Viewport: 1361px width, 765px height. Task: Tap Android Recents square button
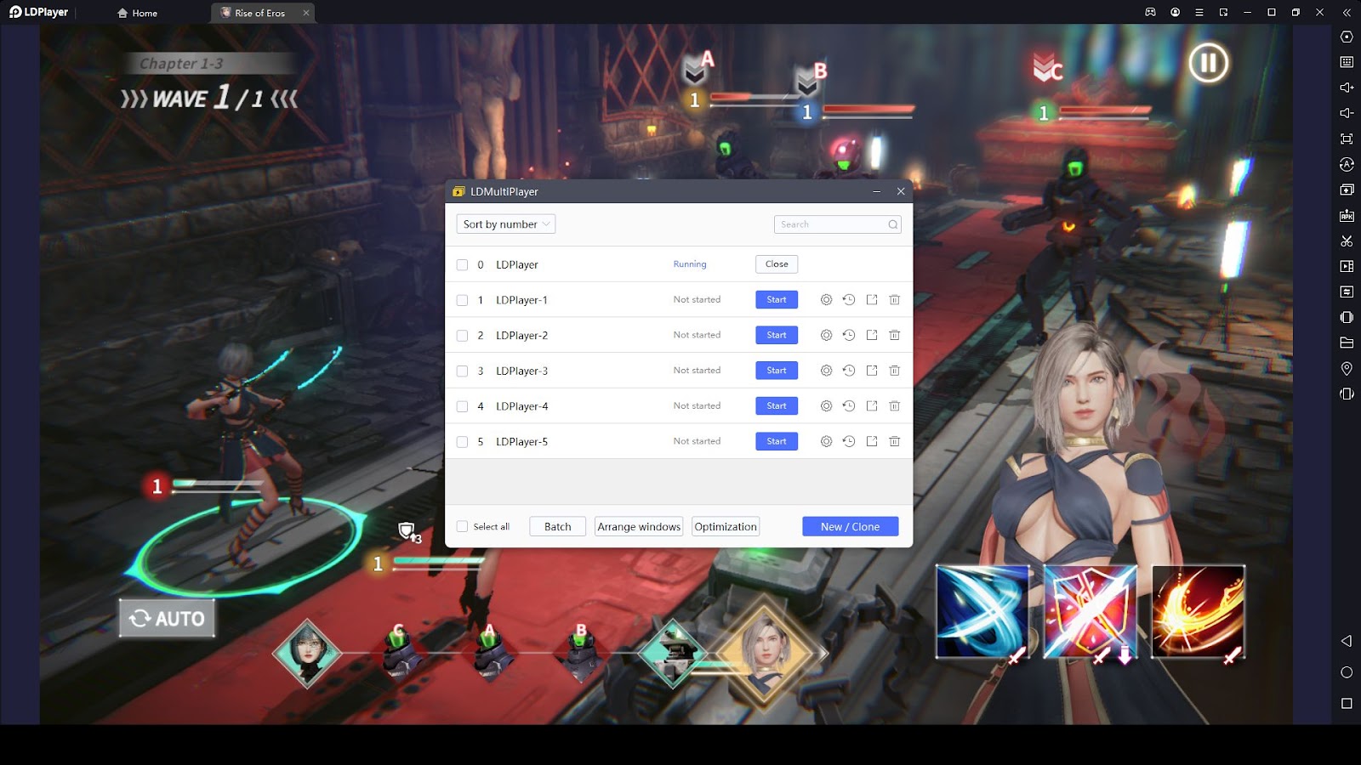click(x=1347, y=704)
